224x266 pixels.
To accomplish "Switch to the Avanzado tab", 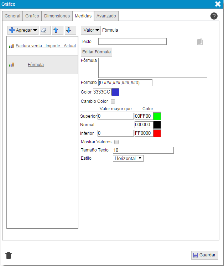I will 106,16.
